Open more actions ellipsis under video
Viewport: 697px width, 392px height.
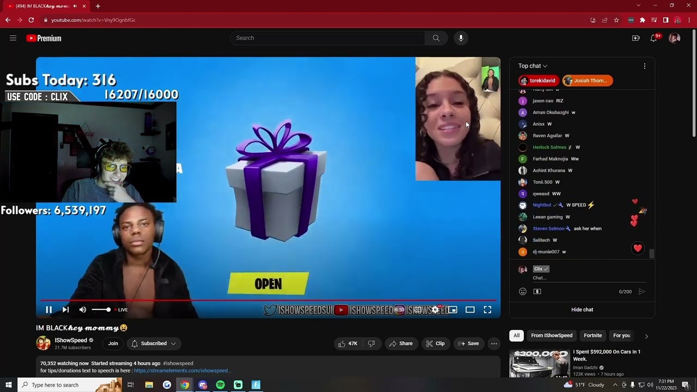tap(494, 344)
